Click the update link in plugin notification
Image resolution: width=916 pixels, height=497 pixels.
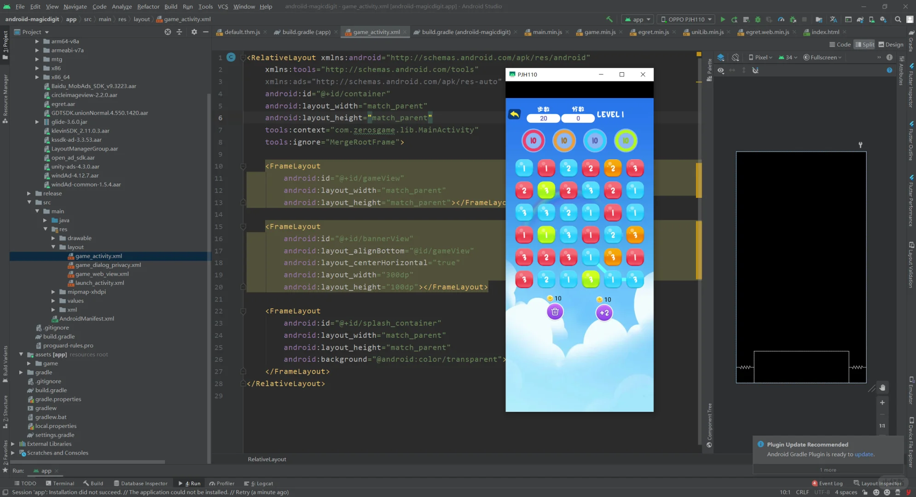pyautogui.click(x=864, y=454)
